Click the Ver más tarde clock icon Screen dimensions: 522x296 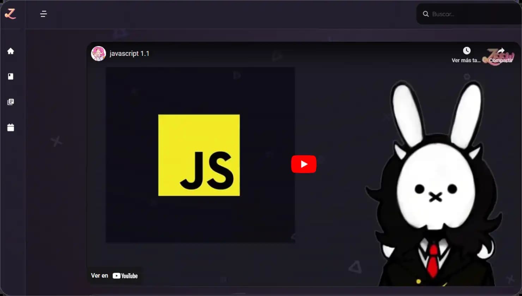[x=466, y=51]
